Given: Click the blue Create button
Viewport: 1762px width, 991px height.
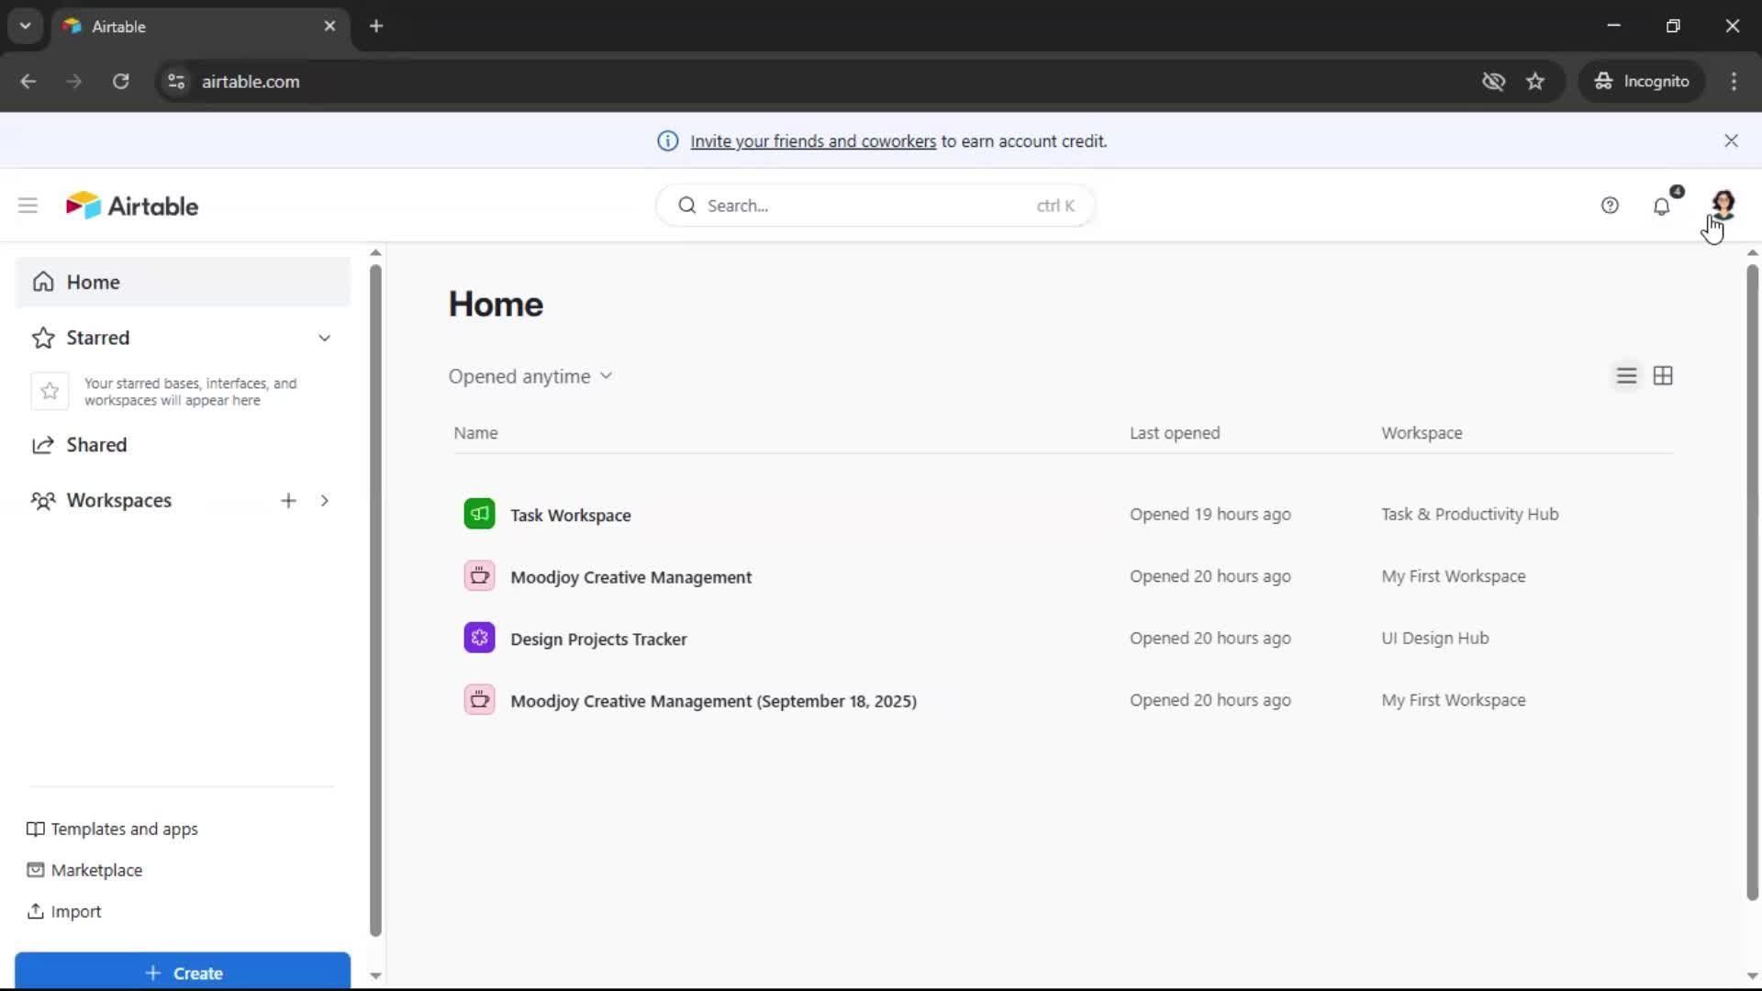Looking at the screenshot, I should pyautogui.click(x=183, y=972).
